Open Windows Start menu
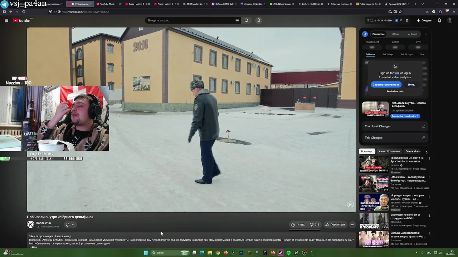 click(x=146, y=253)
